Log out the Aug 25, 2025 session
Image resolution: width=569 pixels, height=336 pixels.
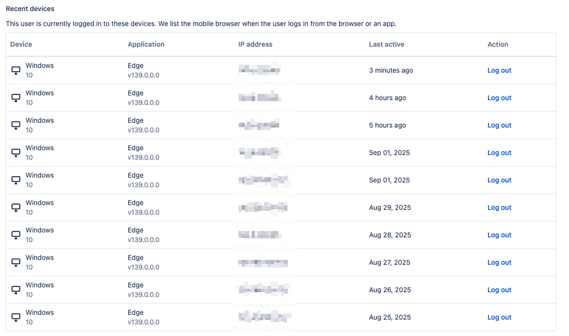(x=499, y=317)
